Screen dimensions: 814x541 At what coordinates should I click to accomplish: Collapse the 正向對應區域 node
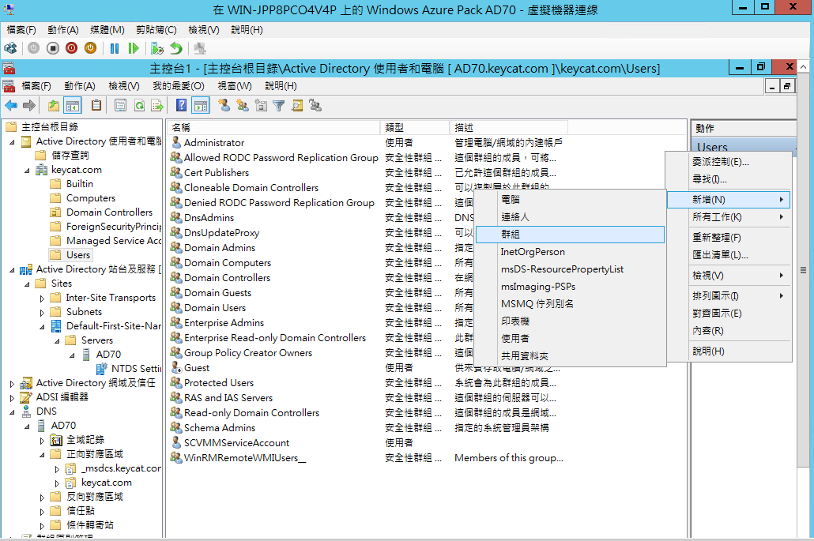tap(42, 455)
